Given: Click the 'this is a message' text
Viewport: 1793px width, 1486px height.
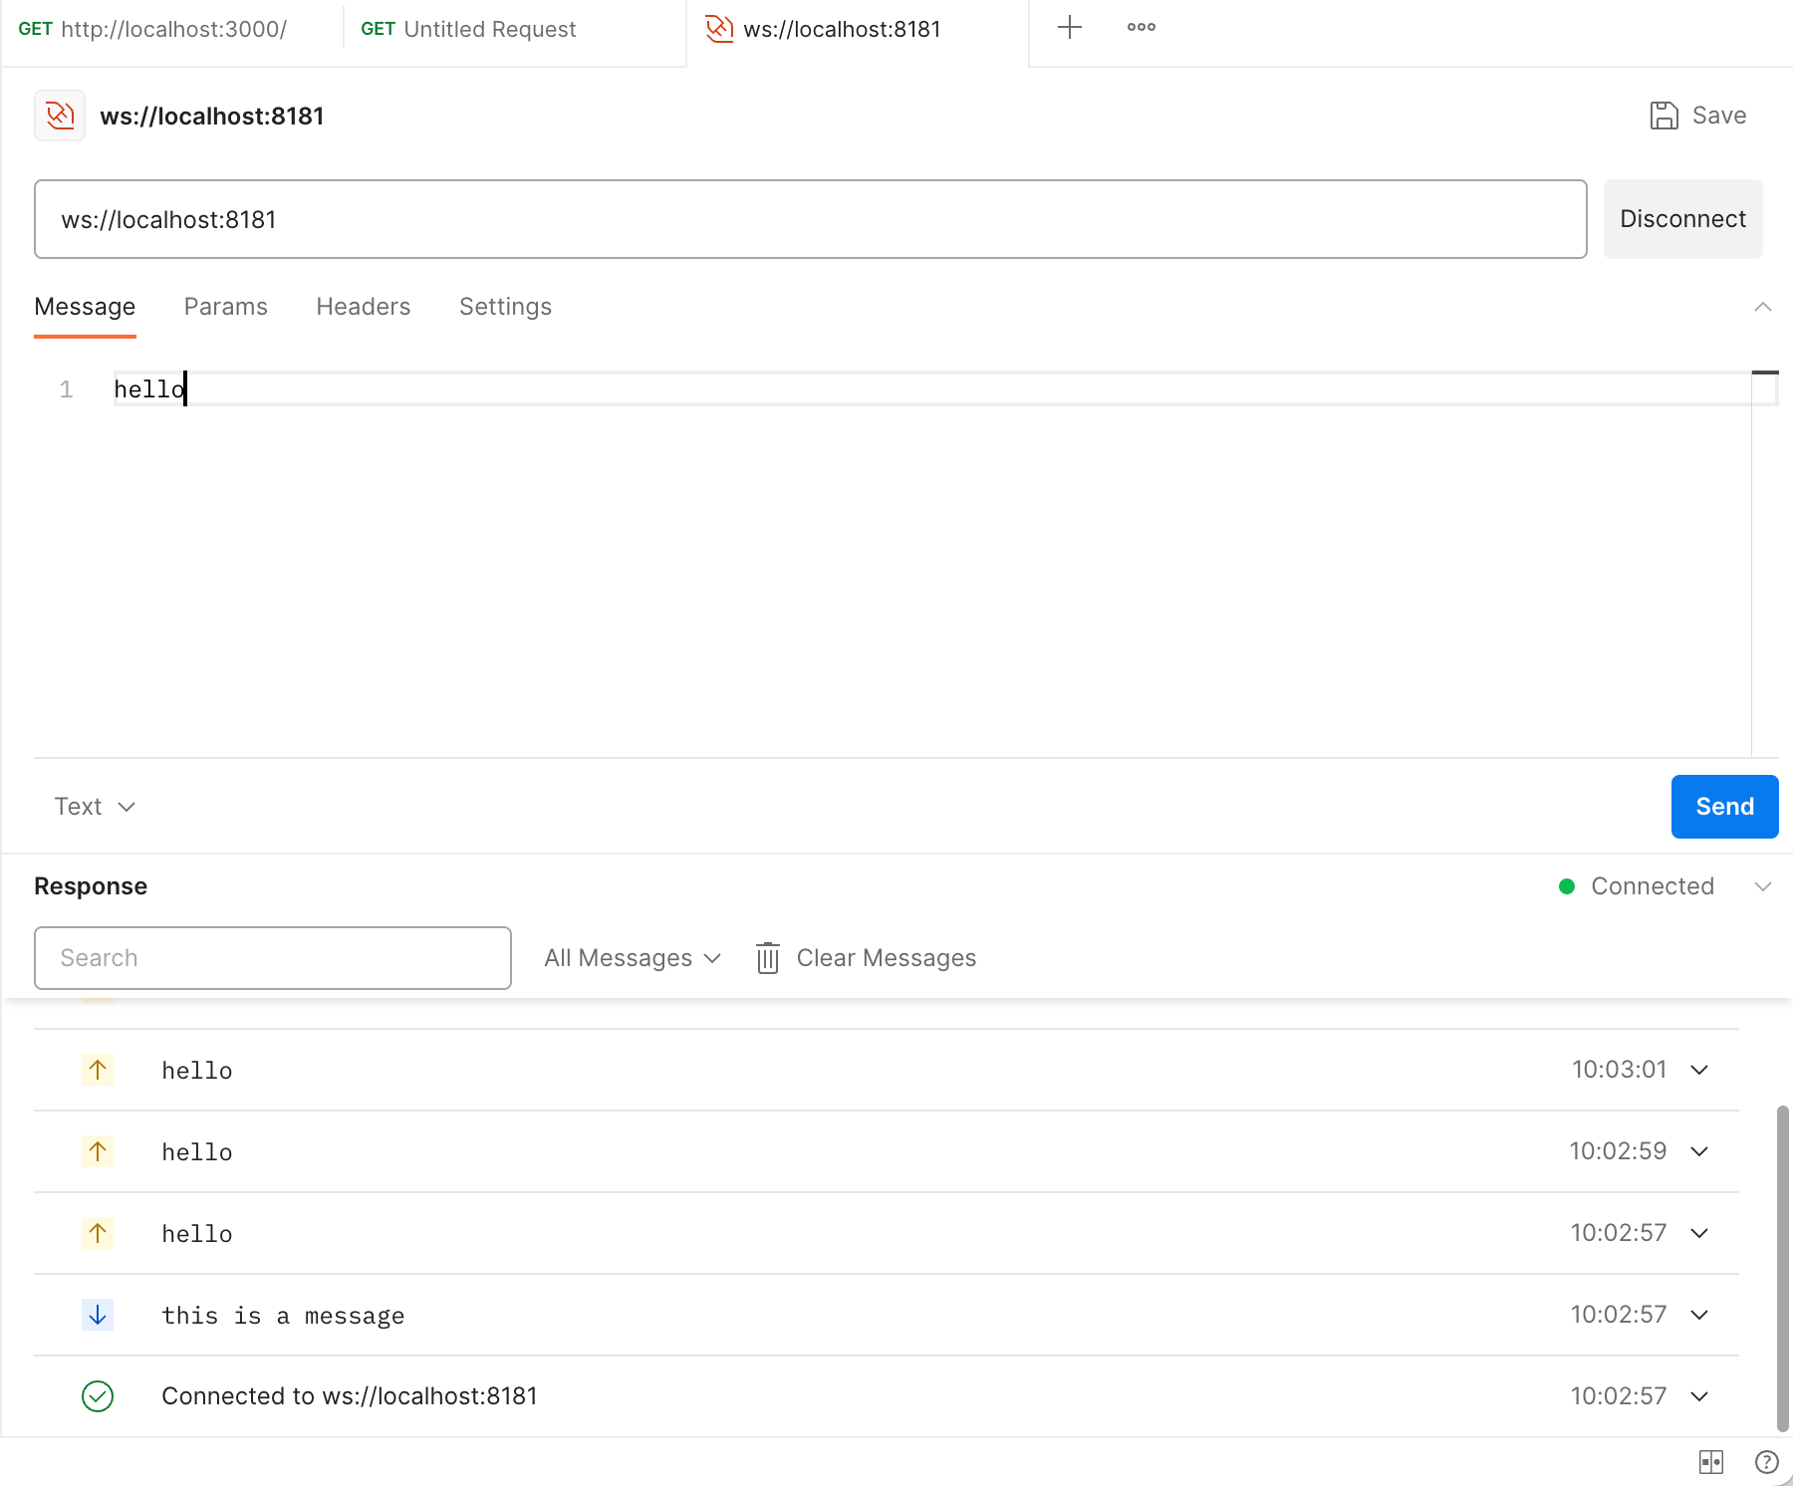Looking at the screenshot, I should point(283,1316).
